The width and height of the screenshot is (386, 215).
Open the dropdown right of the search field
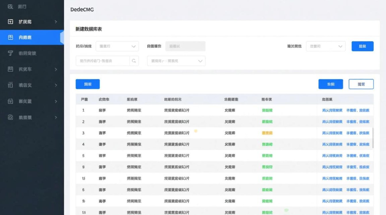(176, 61)
